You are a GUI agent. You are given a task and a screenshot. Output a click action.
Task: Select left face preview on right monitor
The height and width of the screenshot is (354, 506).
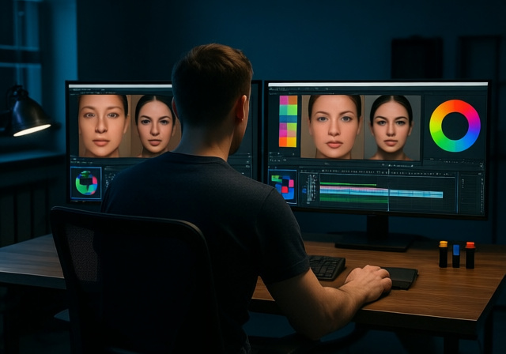click(x=332, y=126)
